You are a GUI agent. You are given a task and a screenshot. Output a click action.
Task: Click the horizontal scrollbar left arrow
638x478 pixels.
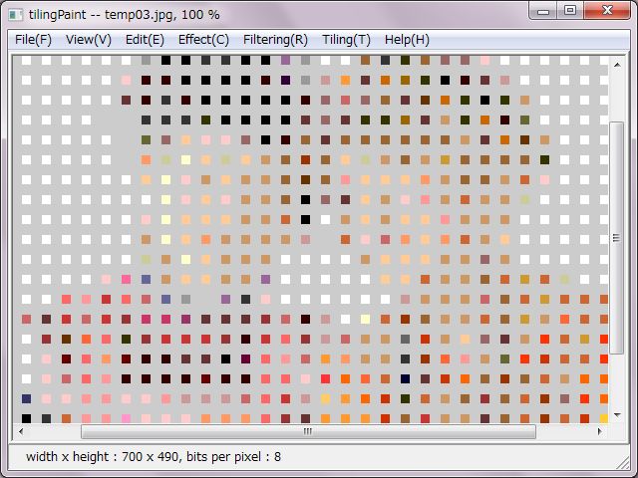pos(21,431)
